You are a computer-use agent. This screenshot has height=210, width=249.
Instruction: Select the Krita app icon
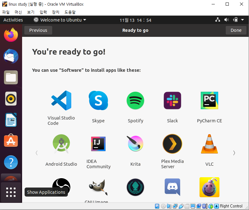[135, 144]
